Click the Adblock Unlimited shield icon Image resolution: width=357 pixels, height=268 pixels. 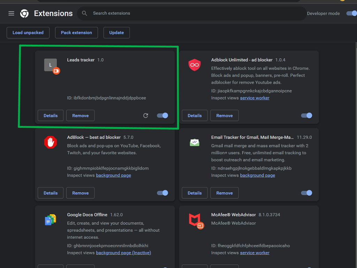195,65
